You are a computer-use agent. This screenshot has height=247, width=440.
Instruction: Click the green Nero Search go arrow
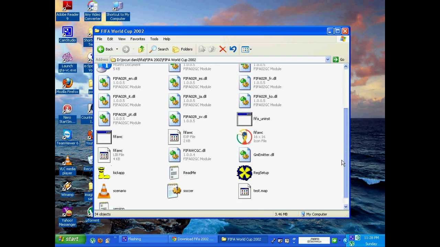(334, 240)
